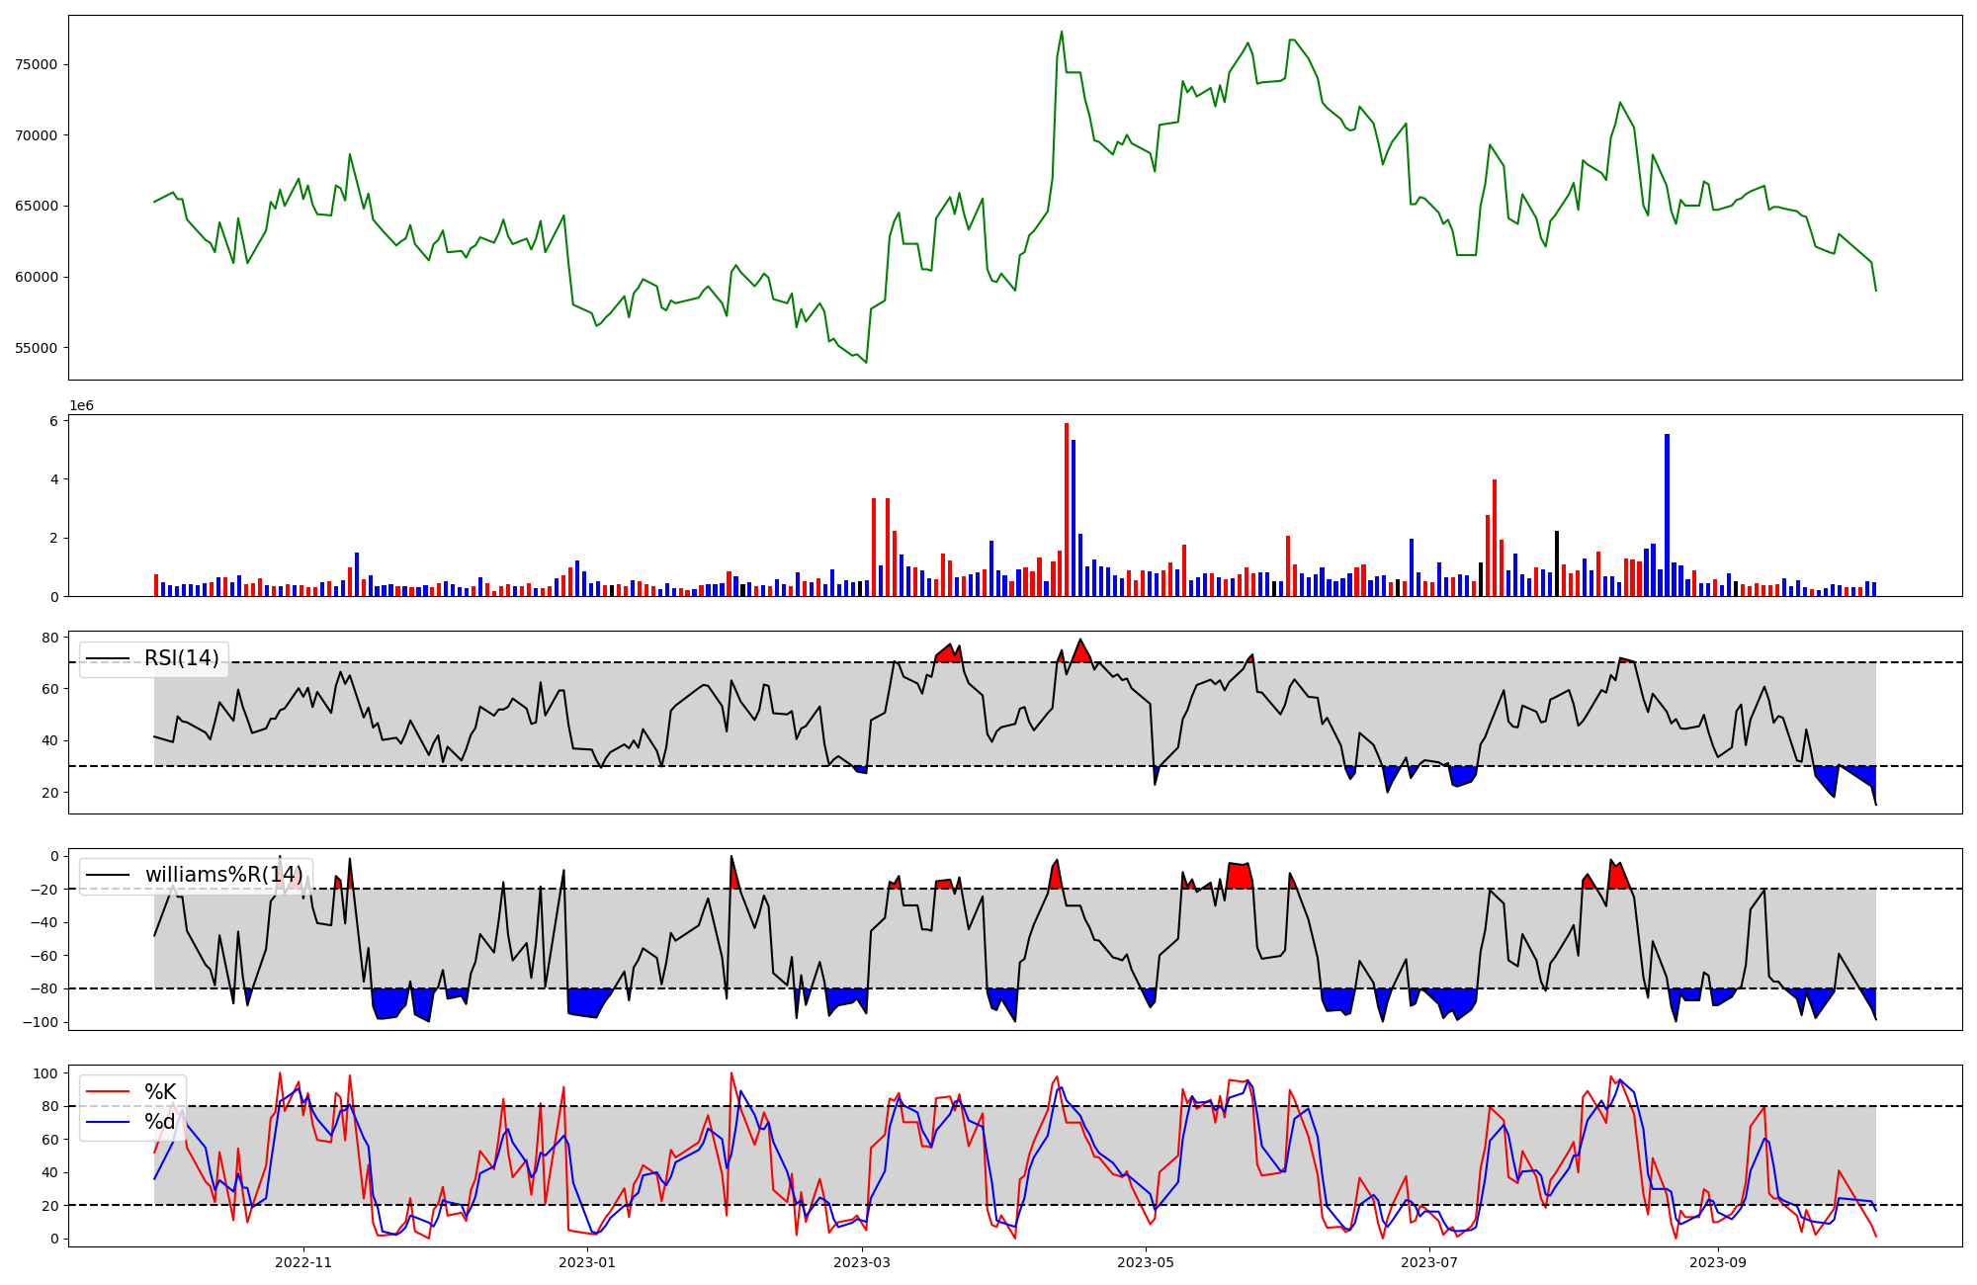The height and width of the screenshot is (1285, 1977).
Task: Click the RSI(14) legend label
Action: tap(182, 658)
